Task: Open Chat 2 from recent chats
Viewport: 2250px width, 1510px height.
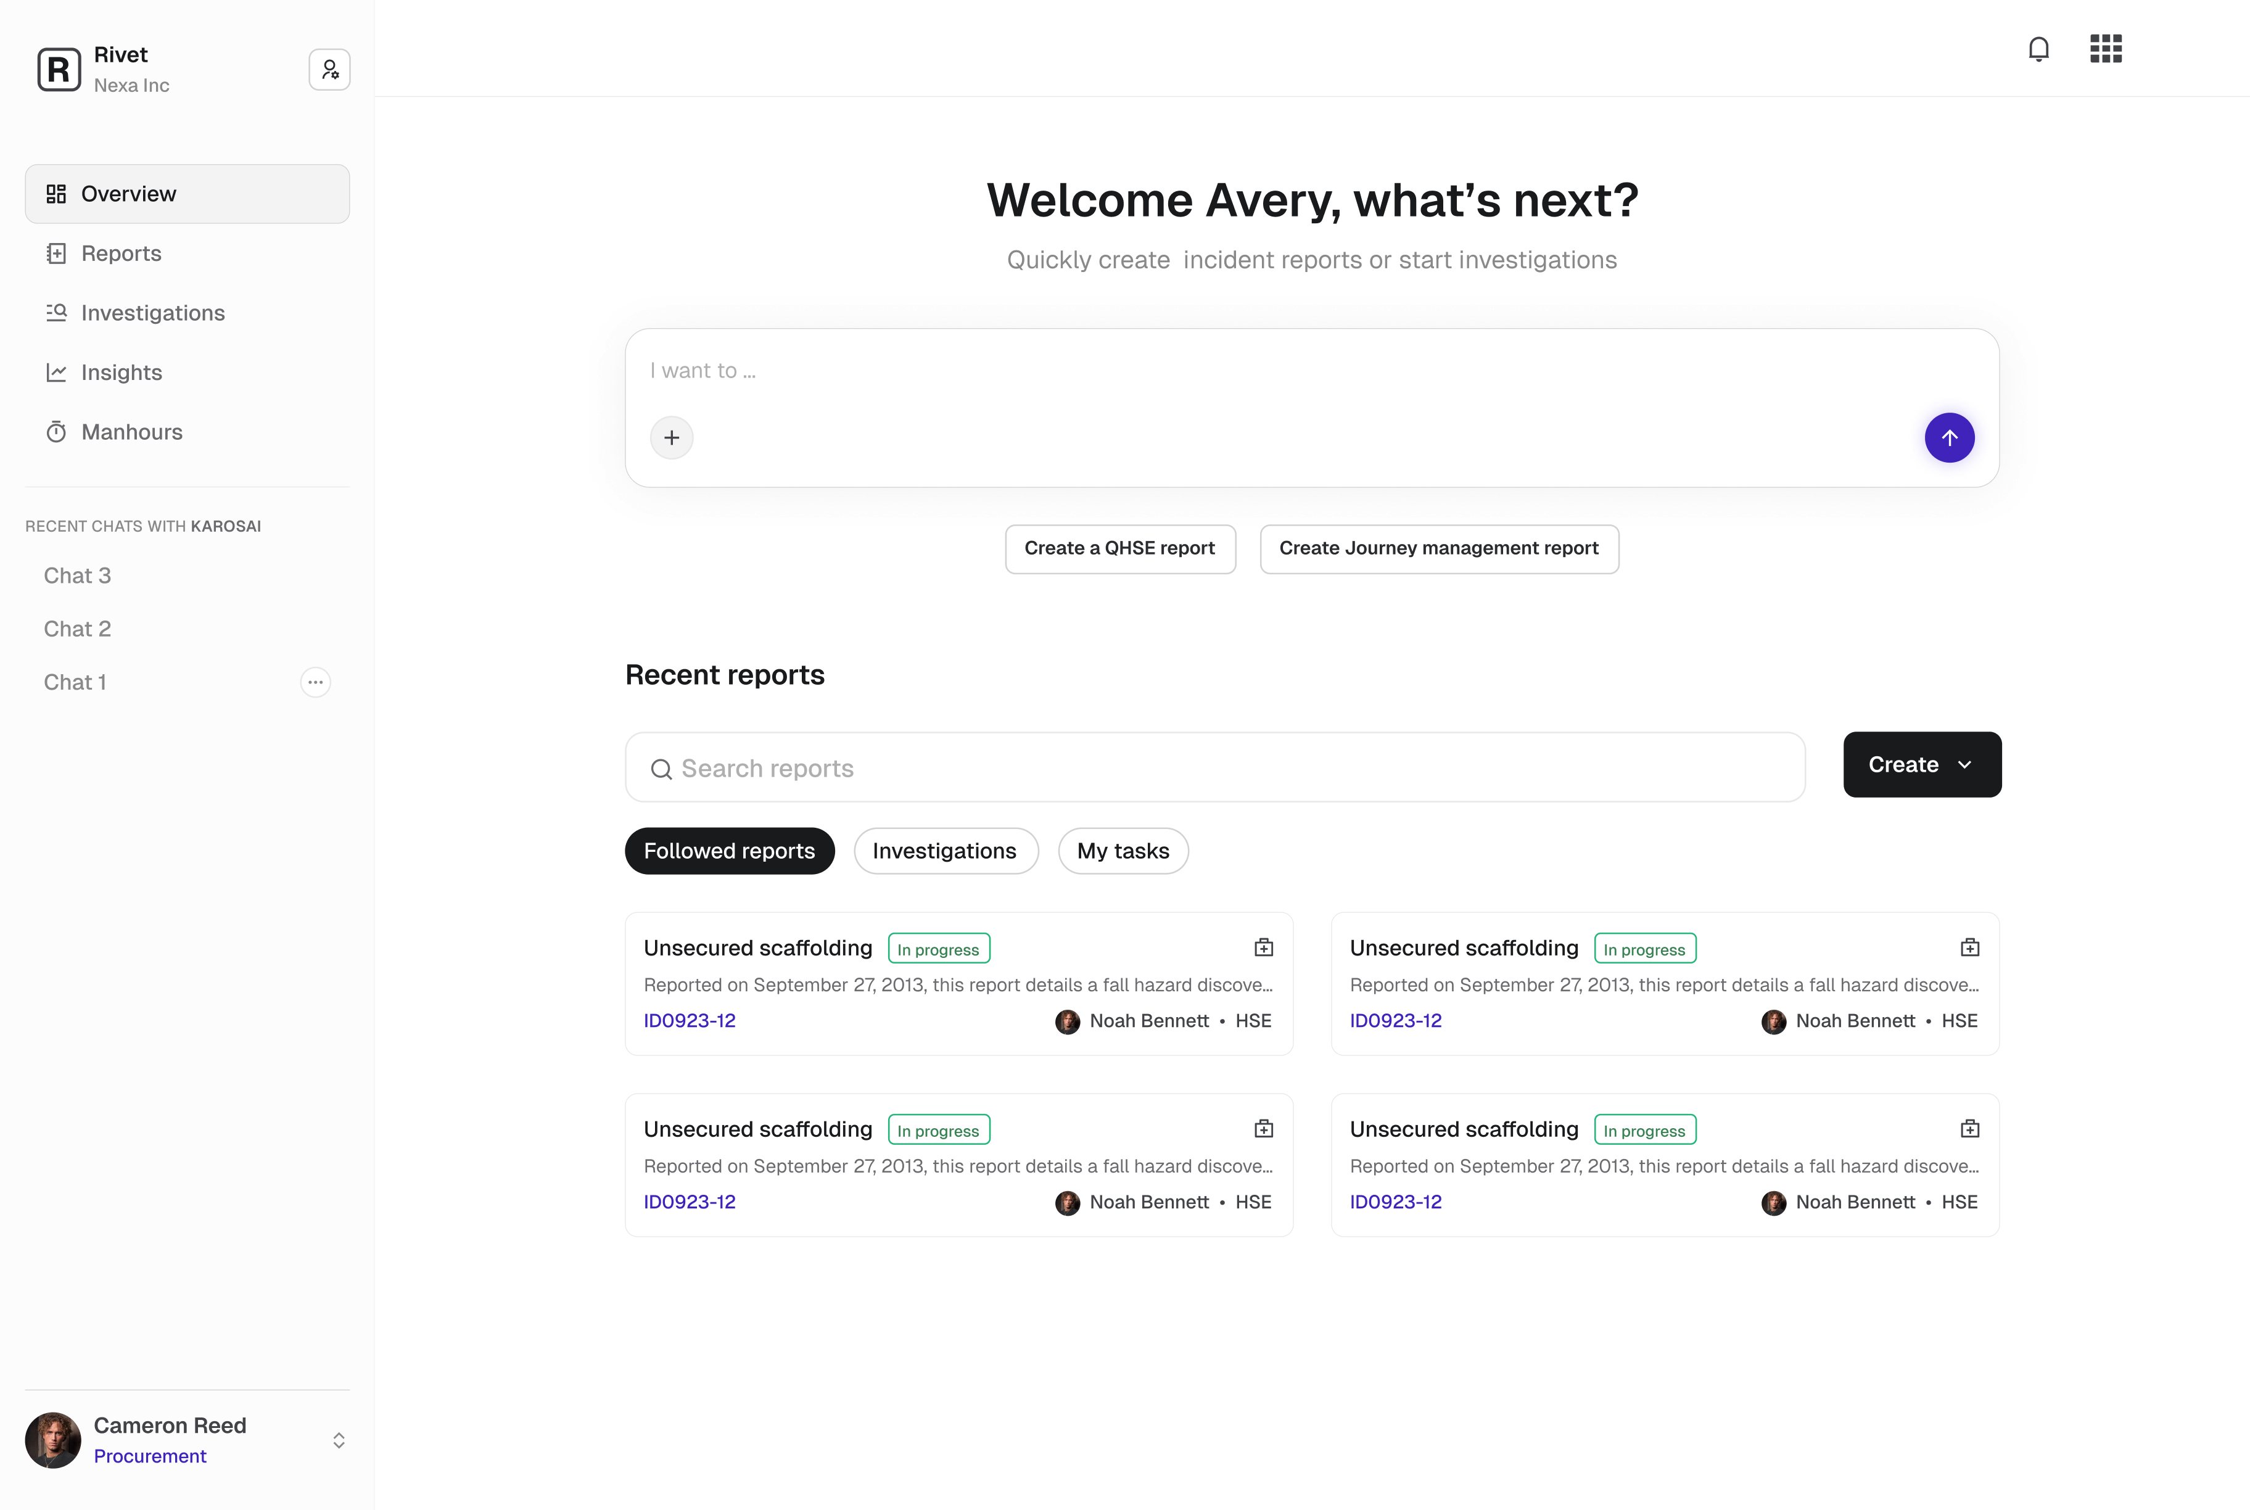Action: point(77,629)
